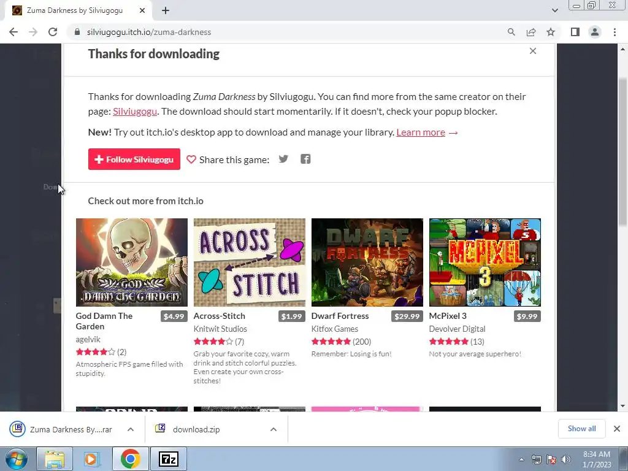Expand options for the download.zip download
Screen dimensions: 628x471
[274, 429]
